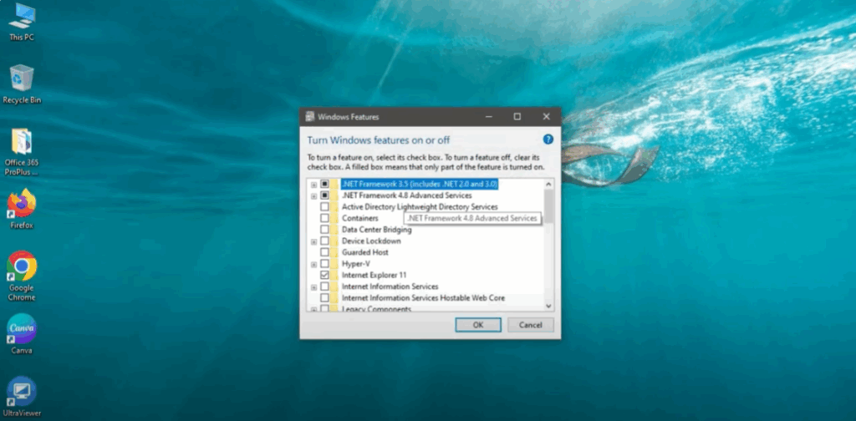Select the 'Internet Explorer 11' label
Screen dimensions: 856x421
(374, 275)
